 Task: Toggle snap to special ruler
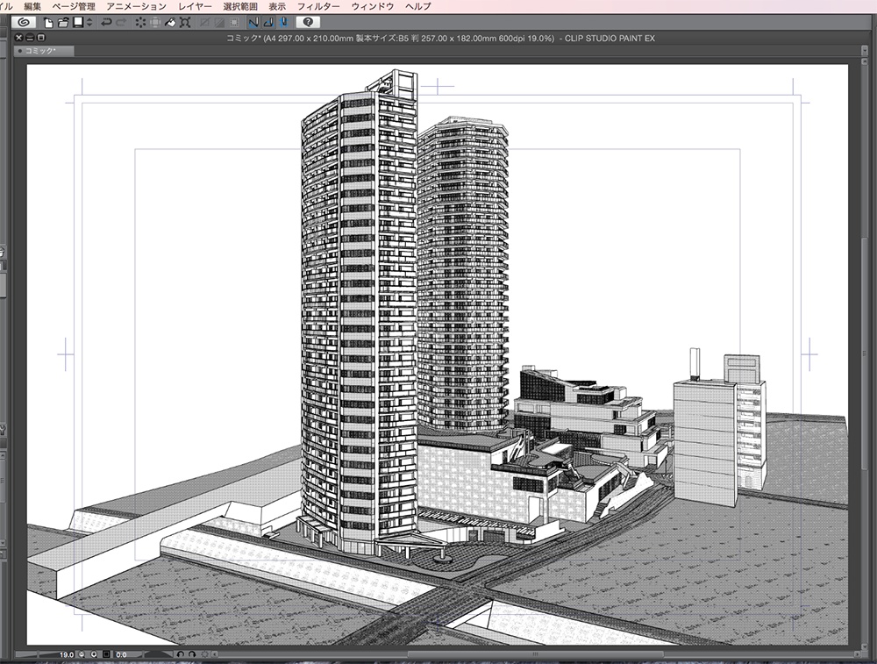coord(268,21)
